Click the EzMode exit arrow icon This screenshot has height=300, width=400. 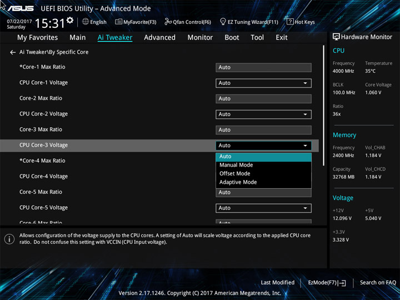click(x=342, y=283)
